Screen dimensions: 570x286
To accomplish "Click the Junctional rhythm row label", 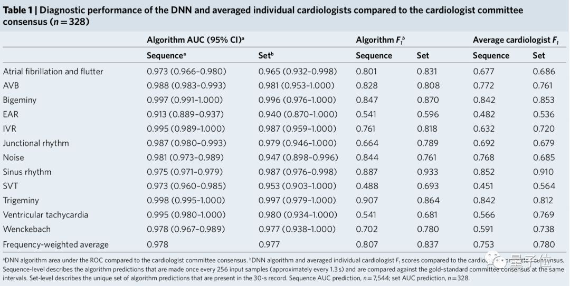I will [36, 143].
